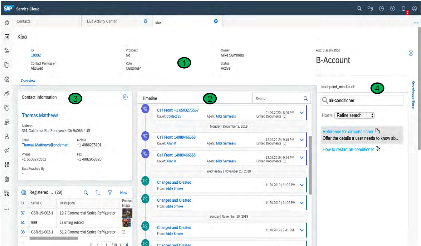Open Call From: +1 6503275567 link
The image size is (421, 246).
pos(178,110)
